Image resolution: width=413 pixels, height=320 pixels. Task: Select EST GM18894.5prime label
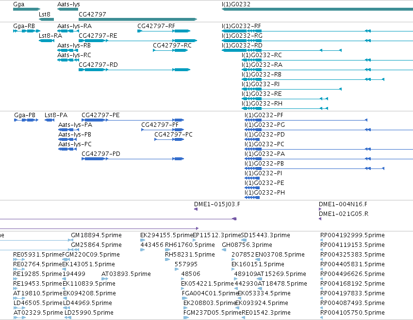coord(97,235)
